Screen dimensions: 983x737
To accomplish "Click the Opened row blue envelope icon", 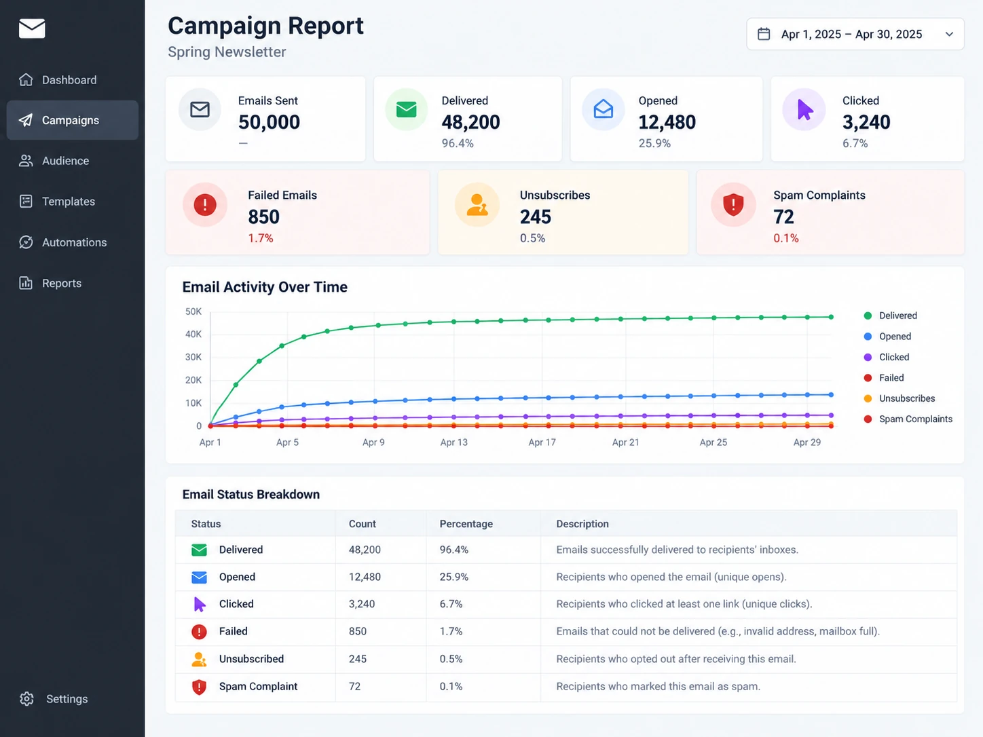I will click(x=199, y=577).
